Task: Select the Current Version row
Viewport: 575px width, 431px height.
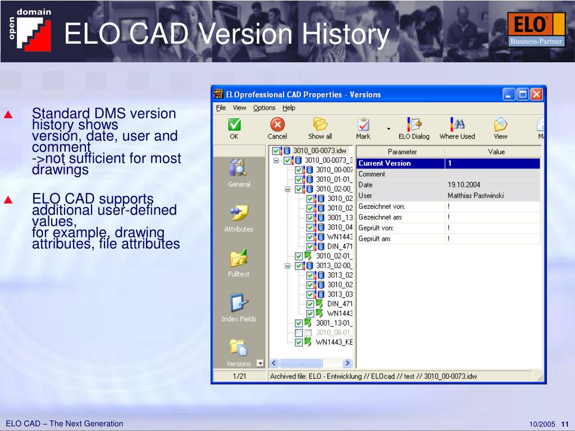Action: point(448,163)
